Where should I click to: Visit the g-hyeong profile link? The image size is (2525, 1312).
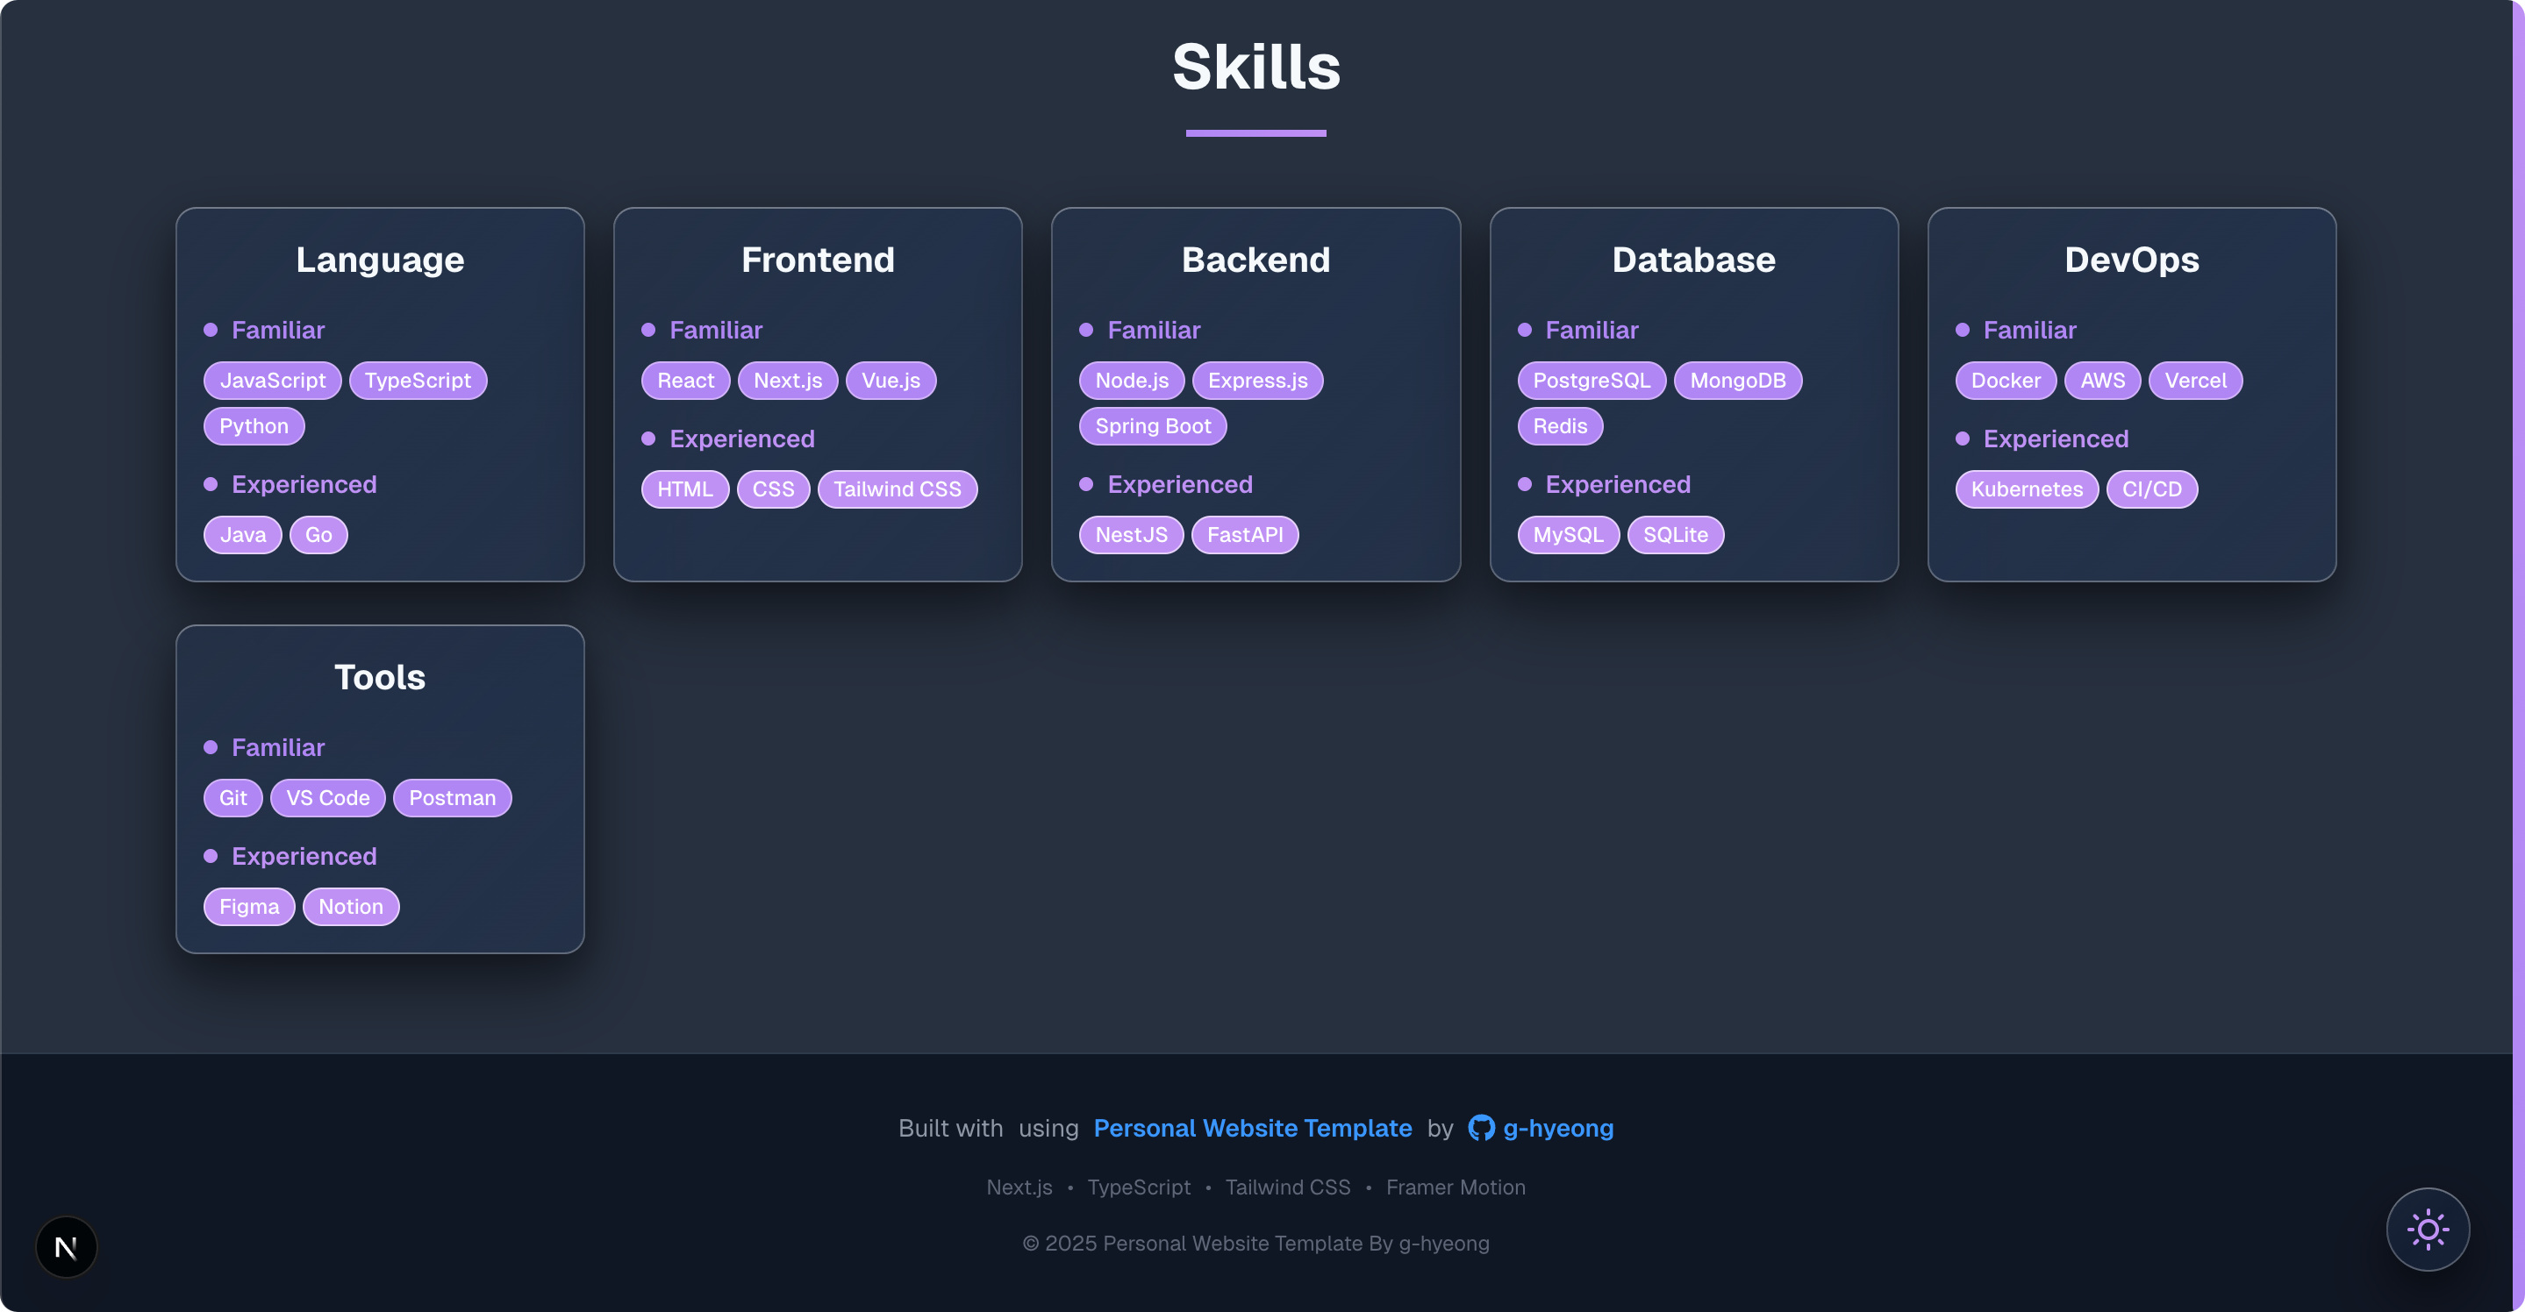(x=1557, y=1128)
